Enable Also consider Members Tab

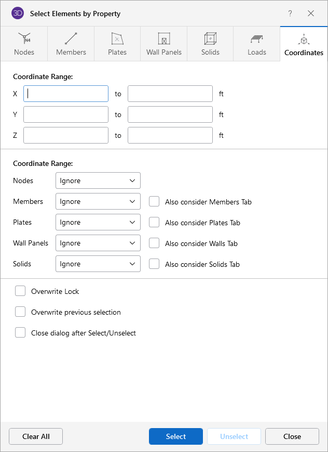click(154, 202)
